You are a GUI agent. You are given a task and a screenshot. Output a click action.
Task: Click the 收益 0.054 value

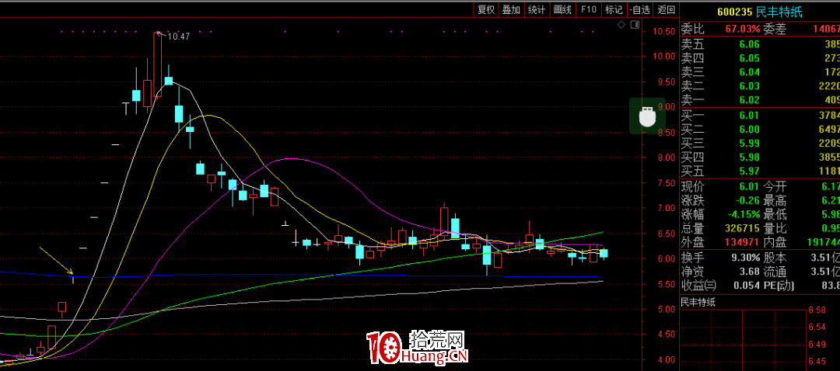click(x=746, y=286)
